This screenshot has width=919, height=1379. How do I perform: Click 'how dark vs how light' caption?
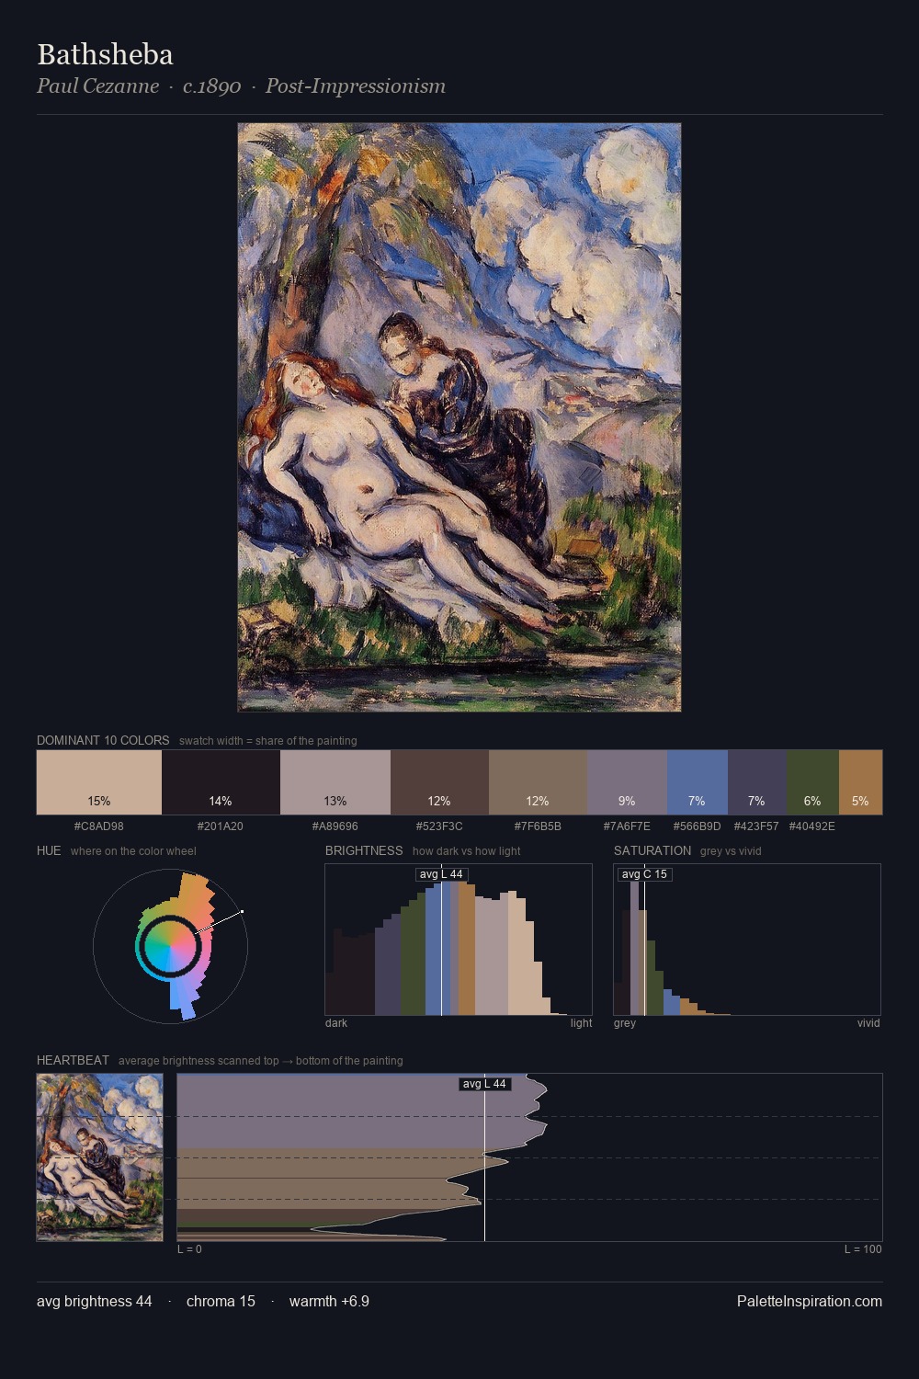coord(466,851)
